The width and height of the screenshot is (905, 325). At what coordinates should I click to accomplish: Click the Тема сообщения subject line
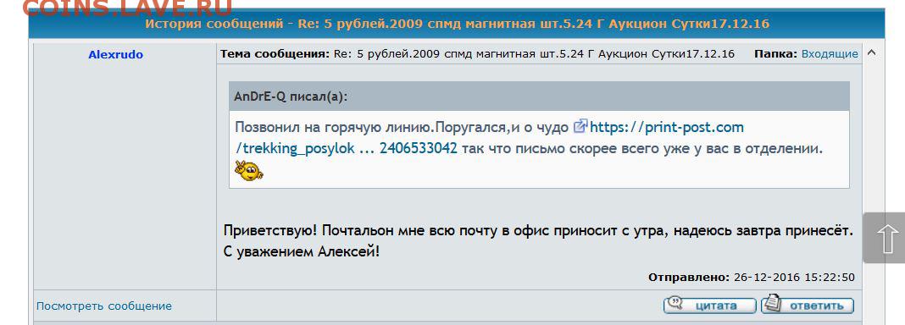point(477,54)
